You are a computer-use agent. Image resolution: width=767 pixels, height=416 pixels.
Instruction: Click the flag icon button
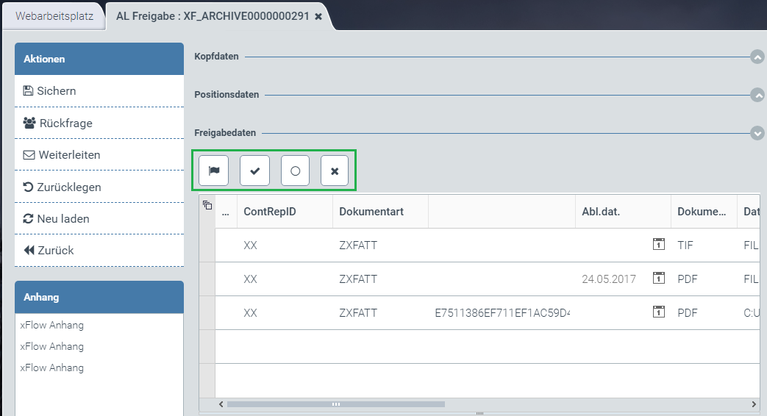214,171
